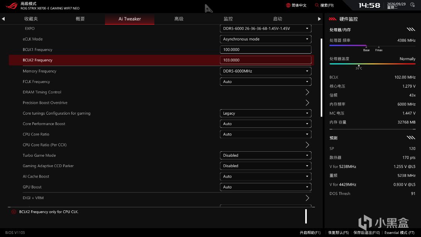The width and height of the screenshot is (421, 237).
Task: Open the Turbo Game Mode dropdown
Action: click(x=265, y=155)
